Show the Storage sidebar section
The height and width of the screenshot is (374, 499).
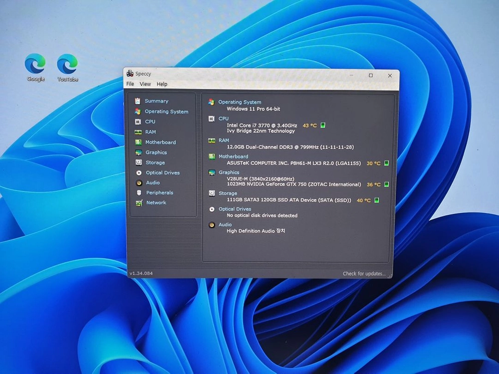click(155, 163)
